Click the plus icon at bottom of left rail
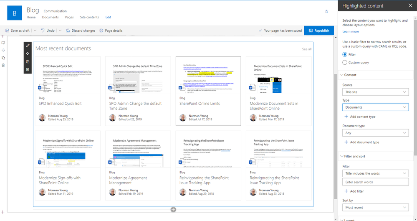The image size is (417, 221). pos(3,212)
